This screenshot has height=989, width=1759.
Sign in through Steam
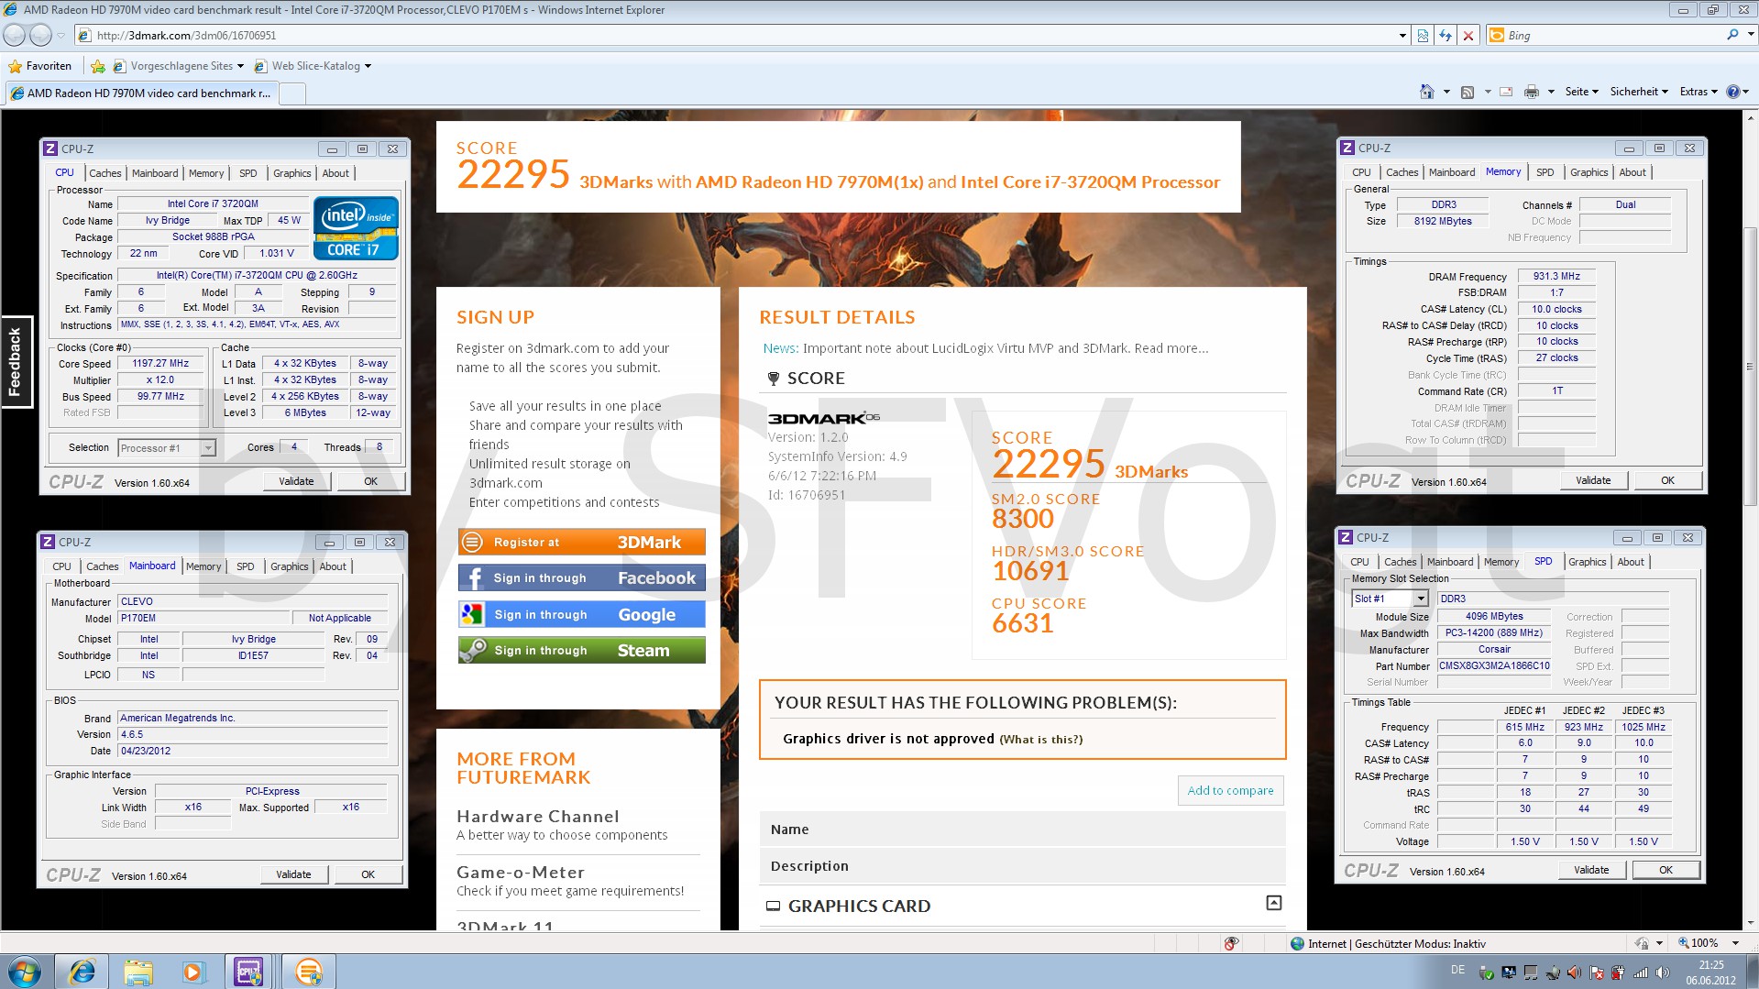click(x=581, y=650)
